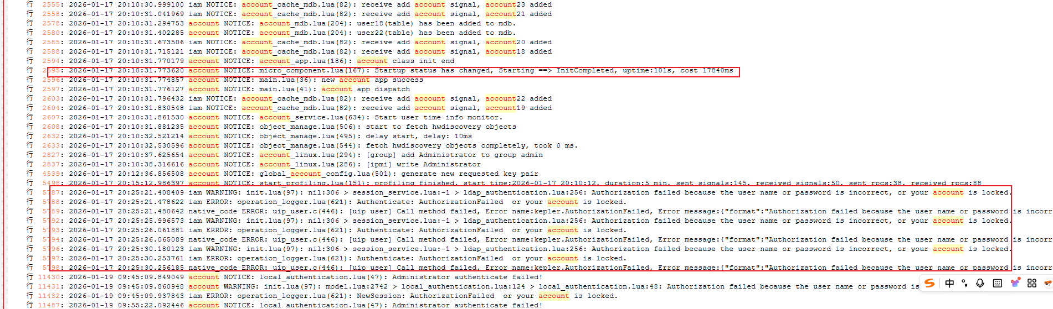
Task: Start voice input with microphone icon
Action: (980, 283)
